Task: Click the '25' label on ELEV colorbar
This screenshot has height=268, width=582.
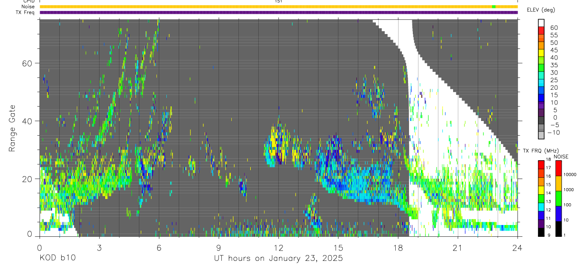Action: (554, 80)
